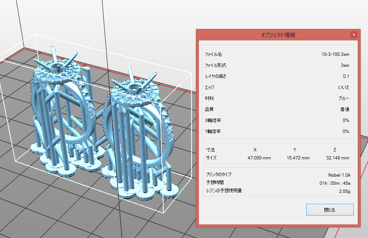Screen dimensions: 368x238
Task: Click the ファイル形式 value .3wn
Action: 344,65
